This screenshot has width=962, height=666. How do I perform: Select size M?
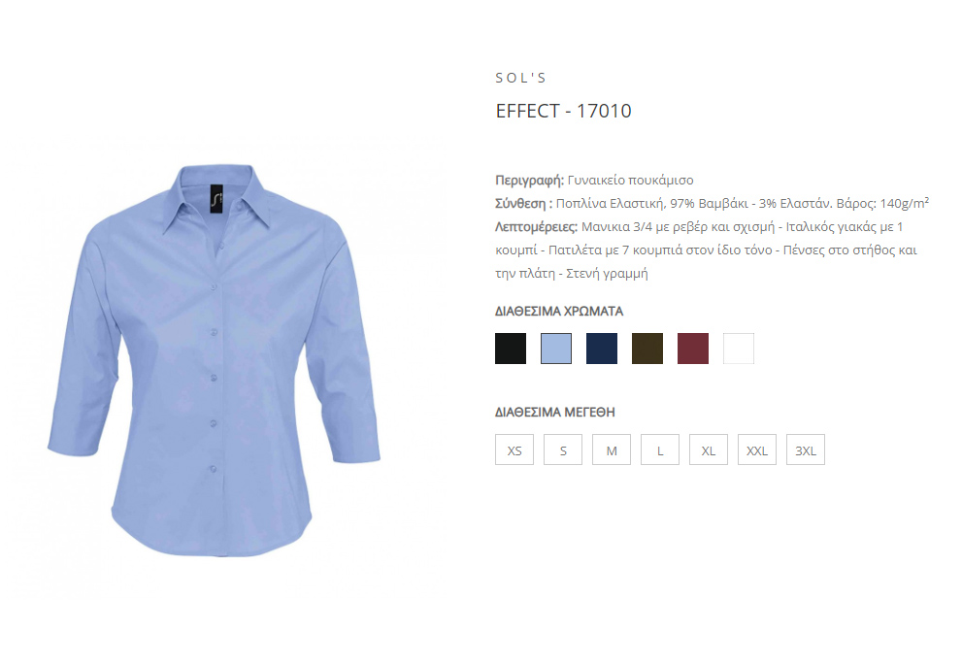(611, 450)
